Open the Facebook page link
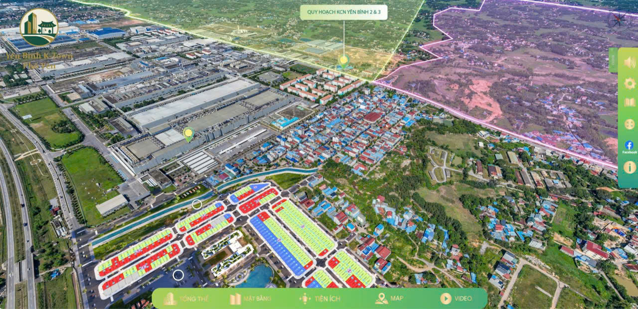This screenshot has width=638, height=309. click(630, 146)
